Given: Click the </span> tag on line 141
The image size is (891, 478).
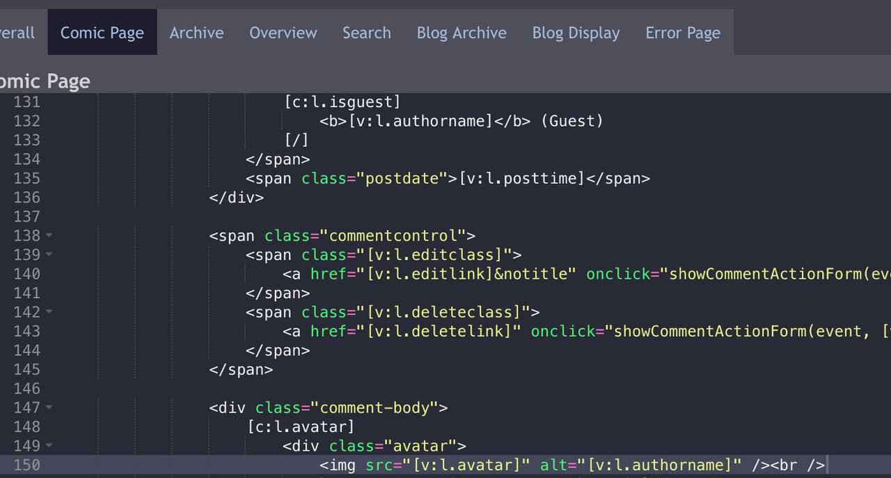Looking at the screenshot, I should [278, 293].
